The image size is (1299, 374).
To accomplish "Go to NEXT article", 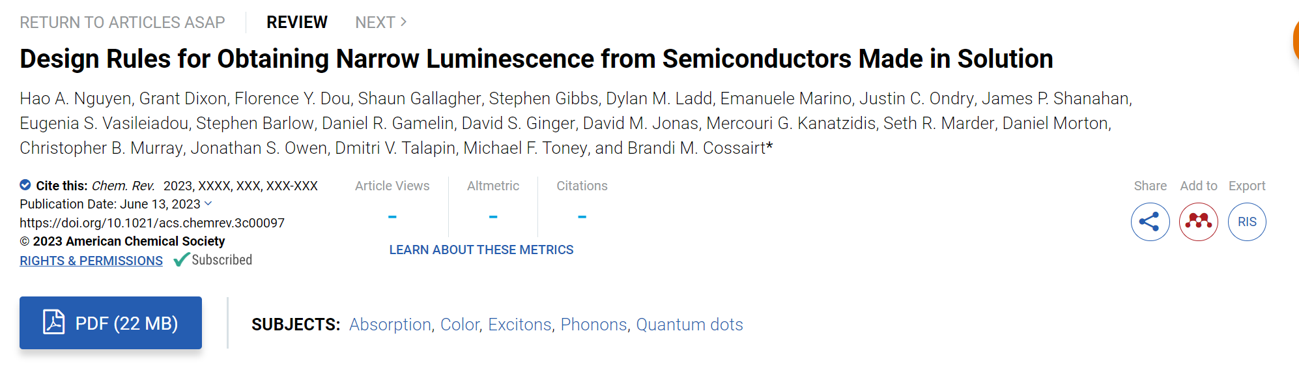I will point(381,22).
